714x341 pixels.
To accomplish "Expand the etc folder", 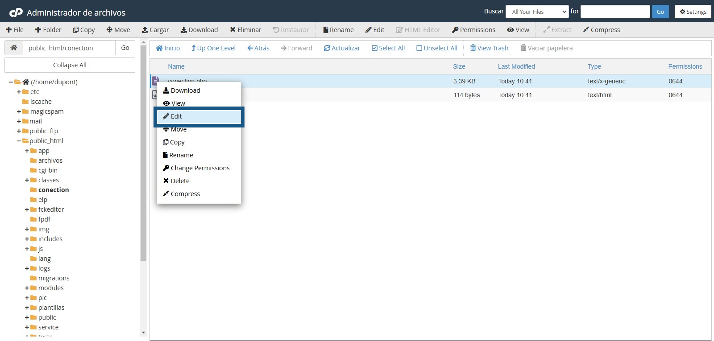I will 19,92.
